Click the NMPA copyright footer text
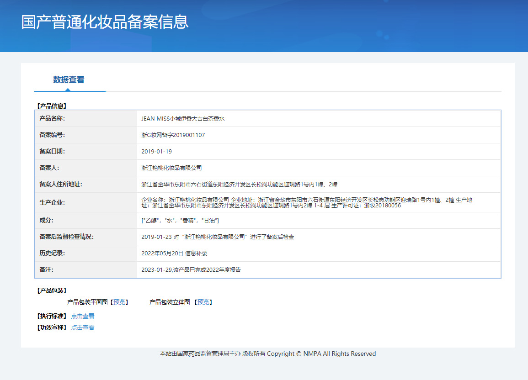This screenshot has height=380, width=528. click(267, 354)
